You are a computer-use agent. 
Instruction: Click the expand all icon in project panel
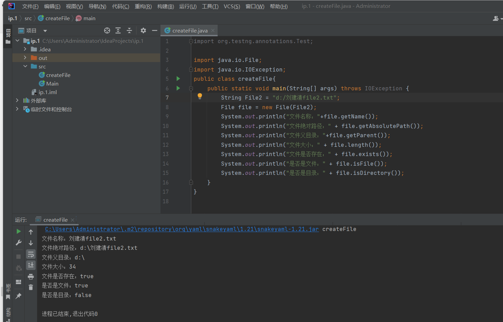pyautogui.click(x=118, y=31)
